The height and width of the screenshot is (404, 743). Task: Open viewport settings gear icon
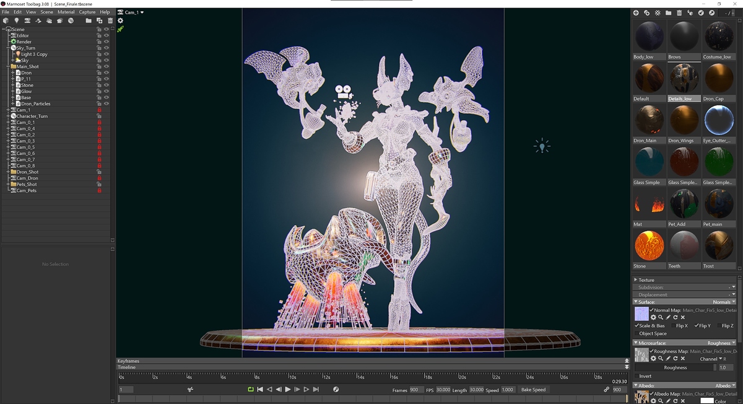(121, 20)
